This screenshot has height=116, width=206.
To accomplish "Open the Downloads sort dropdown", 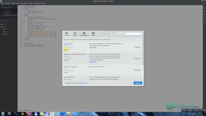I will pyautogui.click(x=108, y=34).
